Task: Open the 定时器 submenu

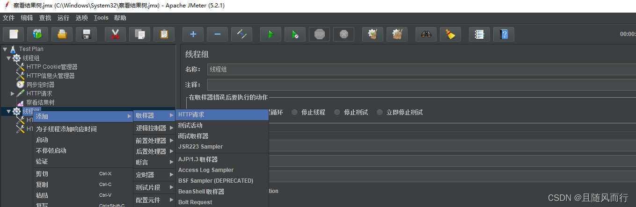Action: point(154,175)
